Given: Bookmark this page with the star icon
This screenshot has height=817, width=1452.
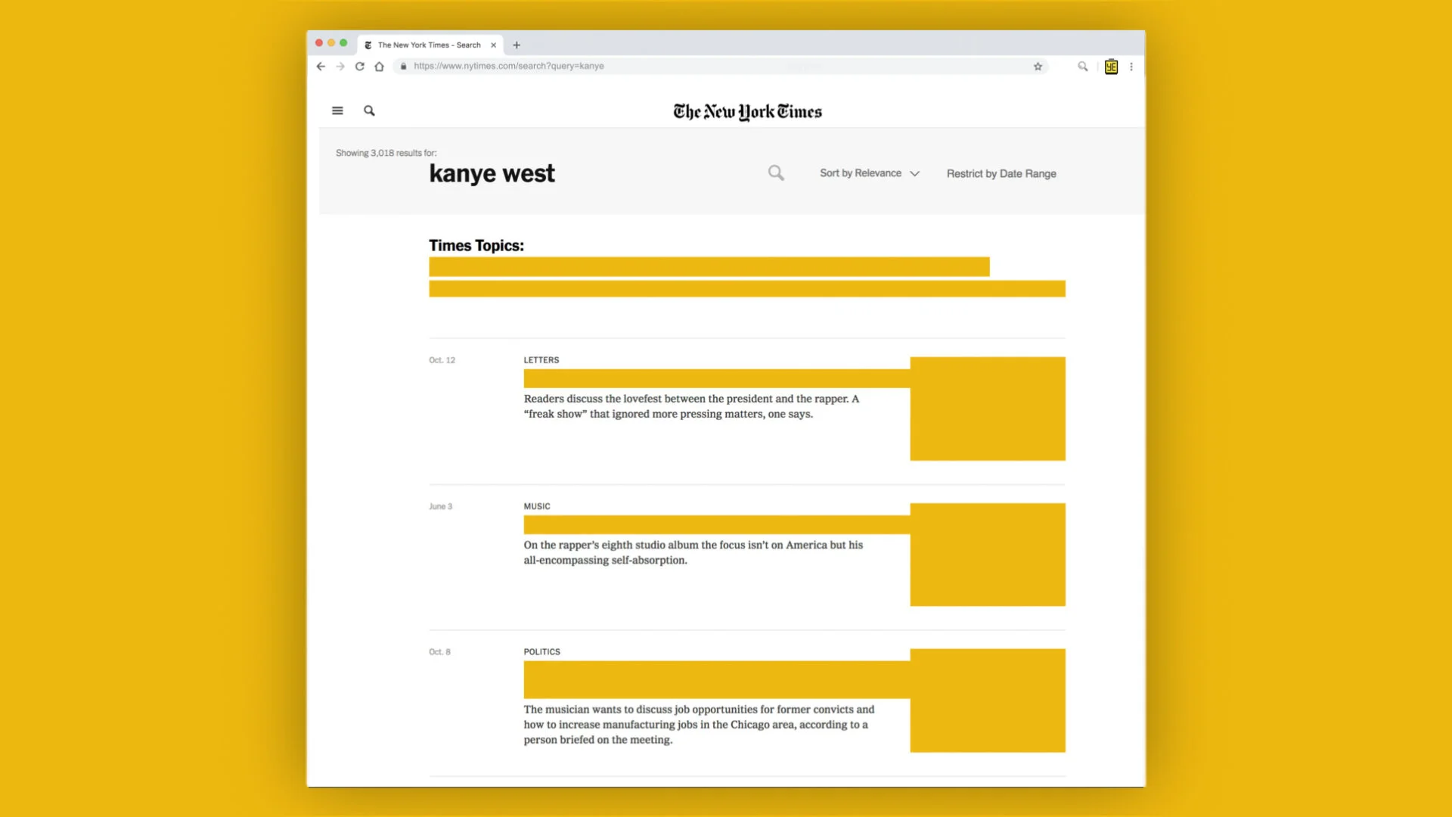Looking at the screenshot, I should pyautogui.click(x=1038, y=67).
